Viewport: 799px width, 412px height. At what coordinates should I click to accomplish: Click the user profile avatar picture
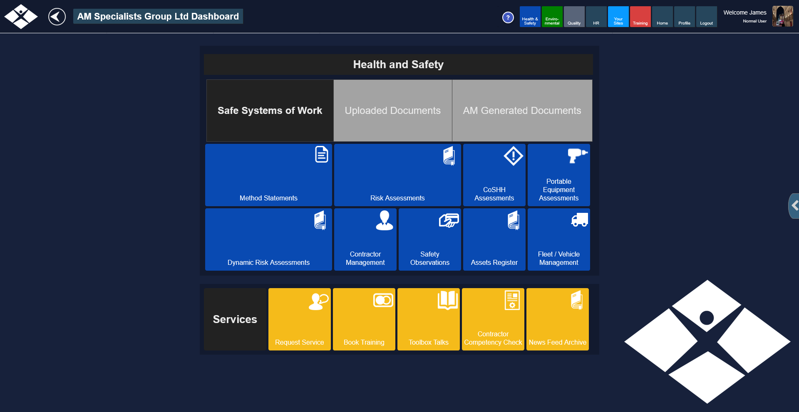coord(783,16)
